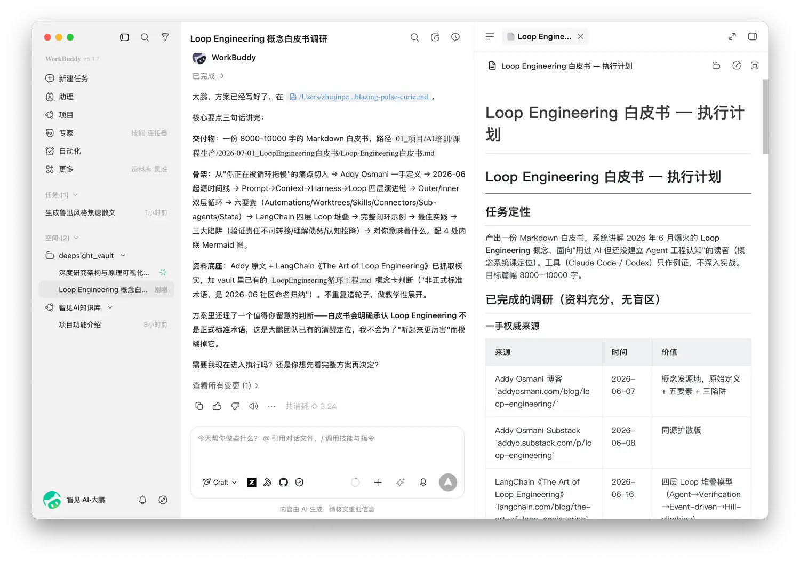Copy the assistant reply
Screen dimensions: 800x561
tap(199, 406)
